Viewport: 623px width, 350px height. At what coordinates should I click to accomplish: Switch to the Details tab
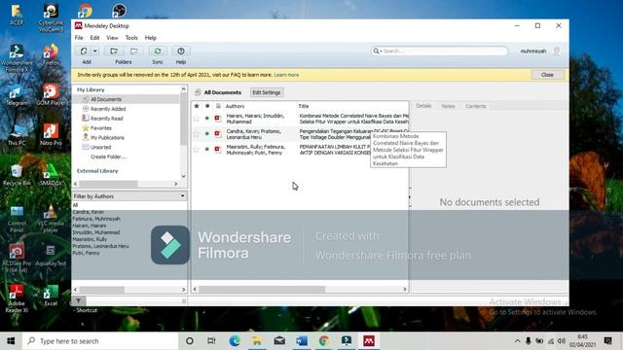point(423,106)
